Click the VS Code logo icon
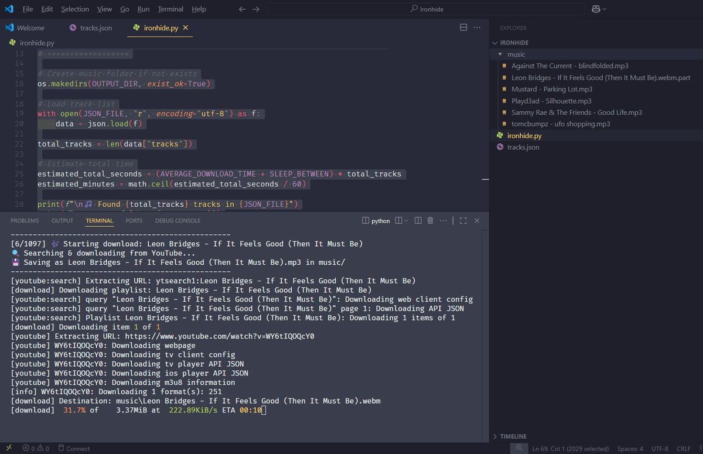703x454 pixels. tap(9, 9)
